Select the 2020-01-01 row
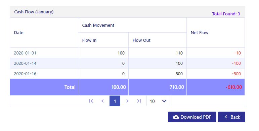Viewport: 259px width, 131px height. pos(127,53)
